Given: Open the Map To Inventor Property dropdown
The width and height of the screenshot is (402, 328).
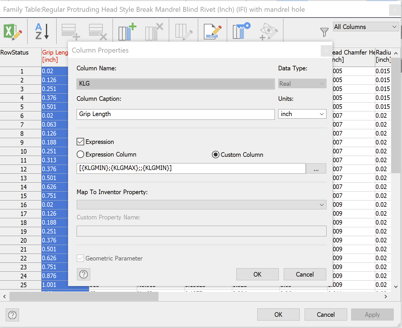Looking at the screenshot, I should click(201, 204).
